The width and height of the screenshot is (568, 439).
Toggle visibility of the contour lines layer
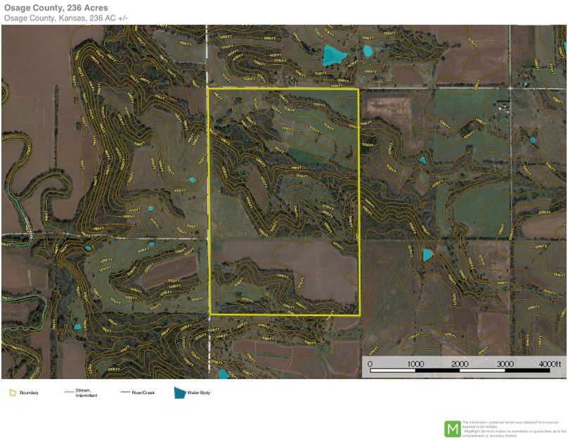141,176
